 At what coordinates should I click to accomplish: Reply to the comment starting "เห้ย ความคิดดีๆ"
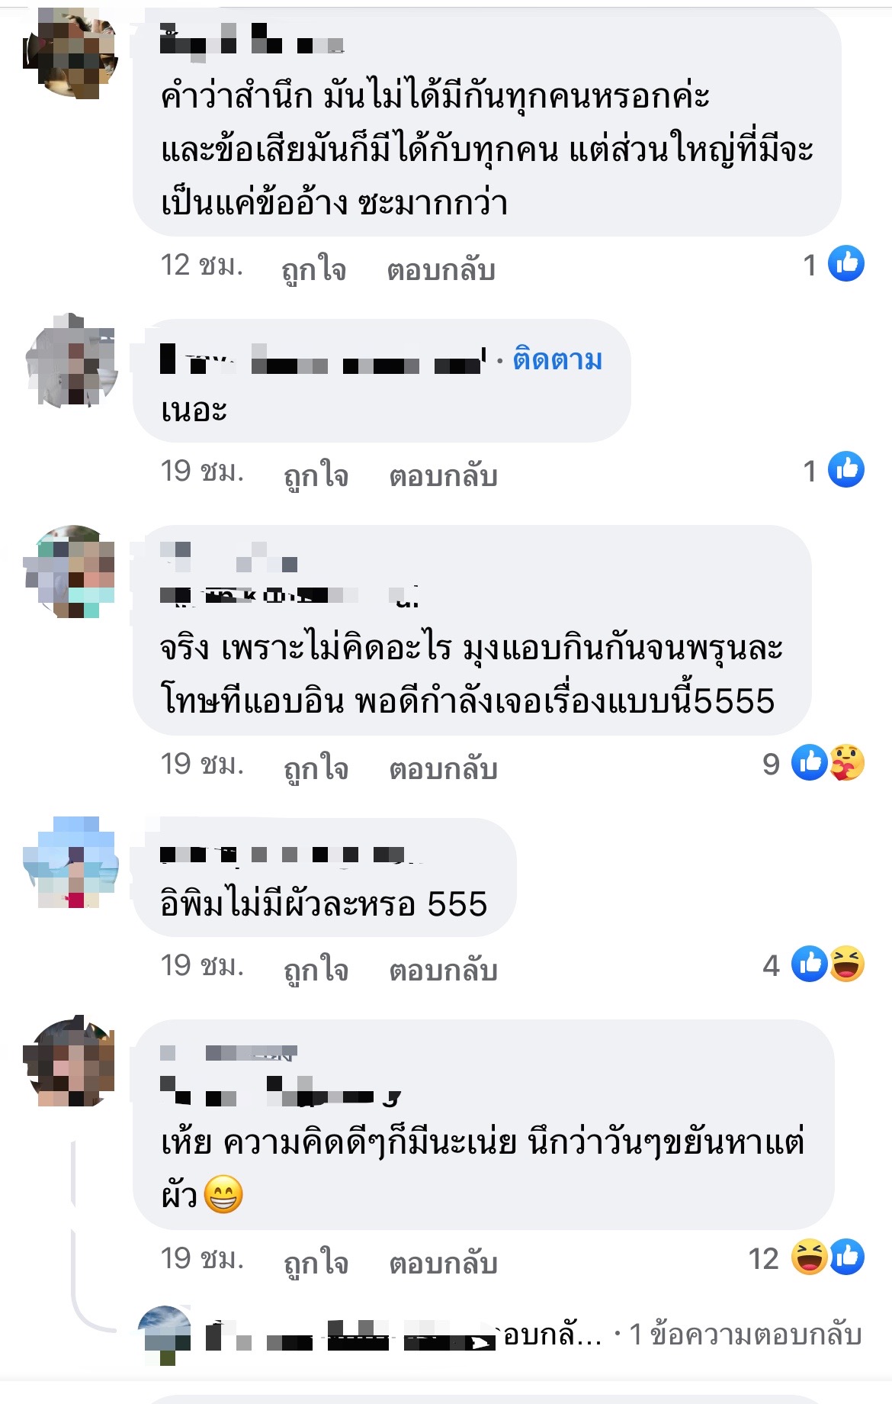click(x=443, y=1263)
